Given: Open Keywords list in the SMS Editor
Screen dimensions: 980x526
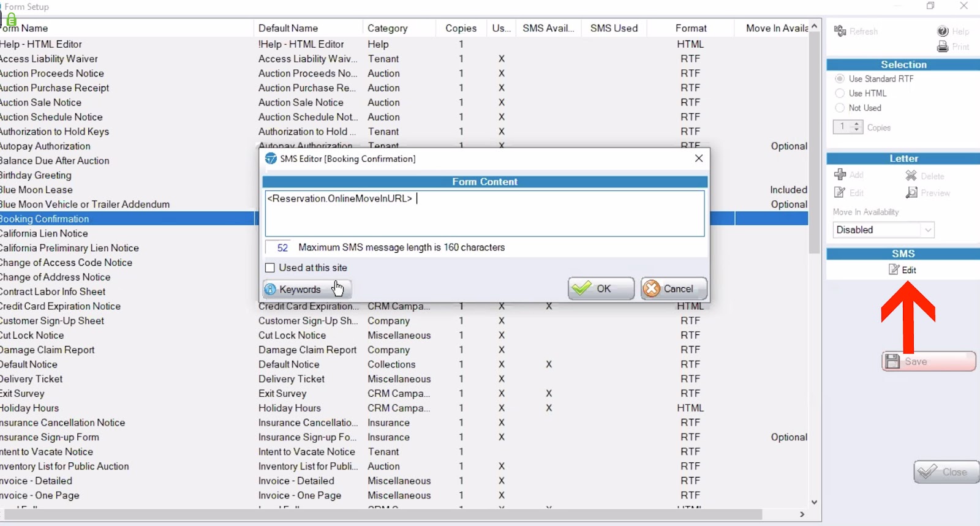Looking at the screenshot, I should 307,289.
